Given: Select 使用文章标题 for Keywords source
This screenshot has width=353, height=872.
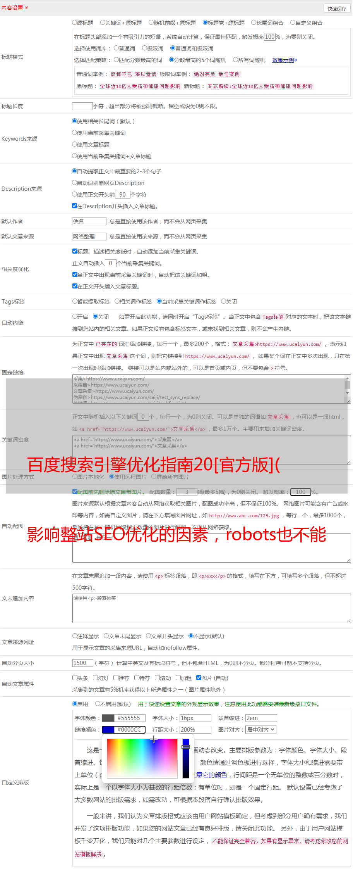Looking at the screenshot, I should click(x=75, y=144).
